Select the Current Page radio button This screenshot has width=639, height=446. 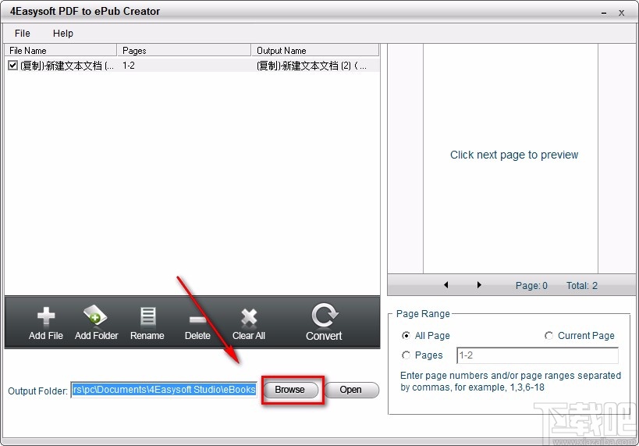(548, 335)
